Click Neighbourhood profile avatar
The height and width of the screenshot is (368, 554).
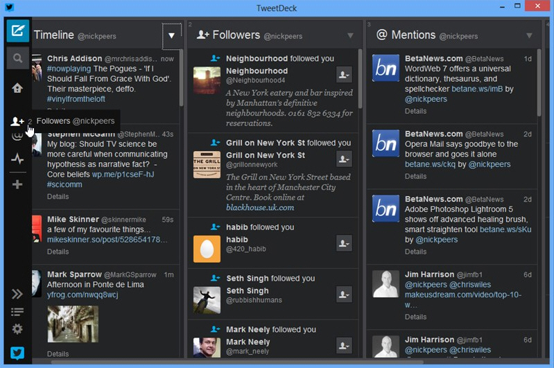click(207, 80)
